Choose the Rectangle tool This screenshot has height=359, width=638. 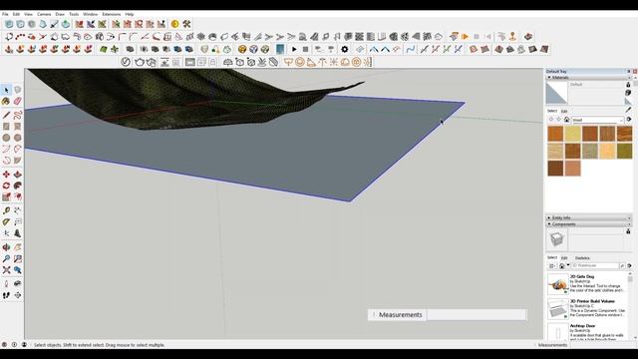[x=6, y=127]
